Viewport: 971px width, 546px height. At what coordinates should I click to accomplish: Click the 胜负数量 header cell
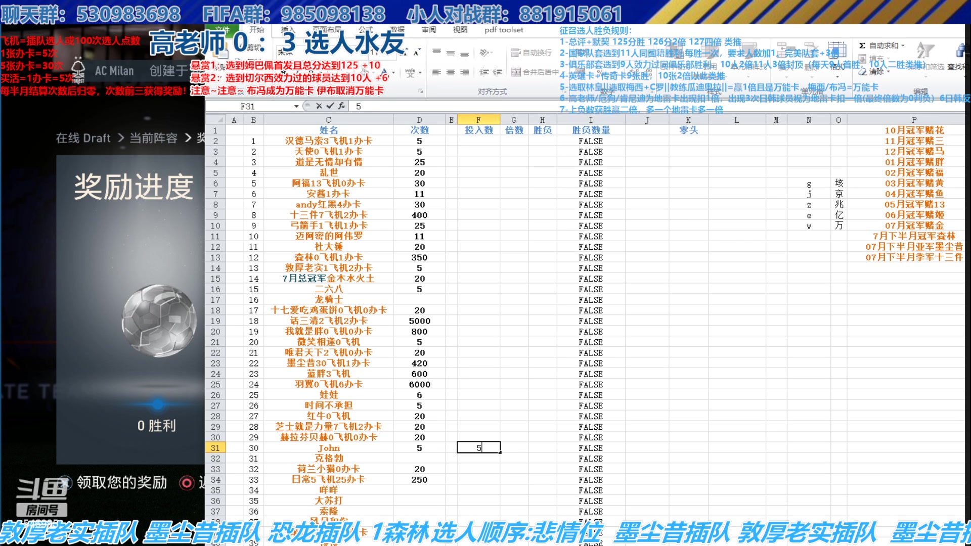click(x=591, y=130)
